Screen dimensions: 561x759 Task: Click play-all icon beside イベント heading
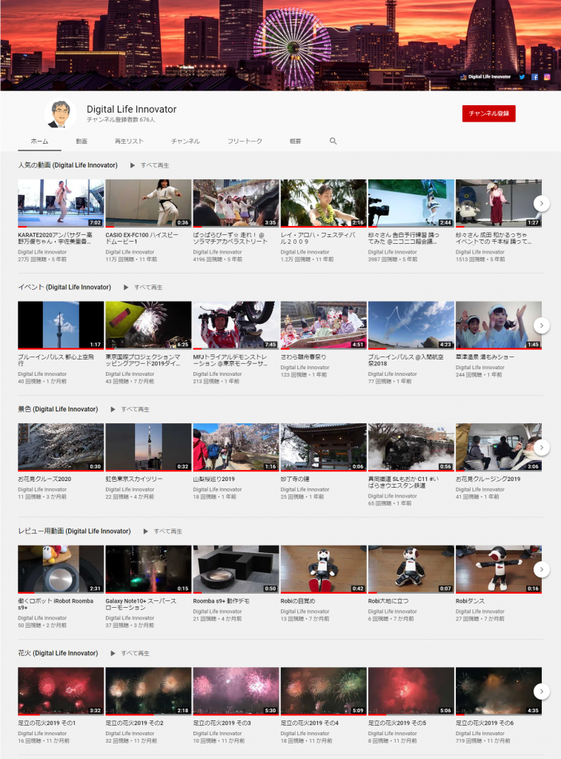pos(126,287)
